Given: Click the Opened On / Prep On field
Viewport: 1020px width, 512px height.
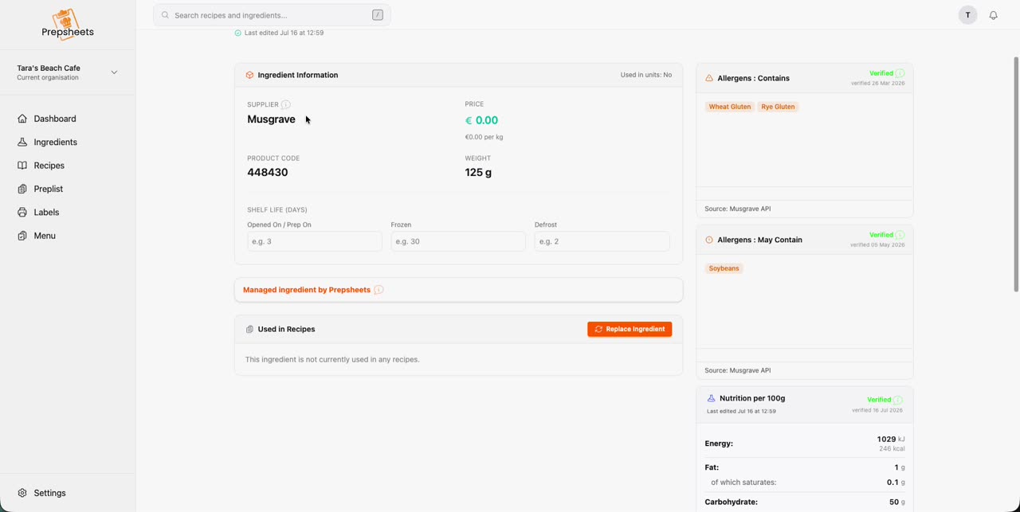Looking at the screenshot, I should [x=315, y=241].
